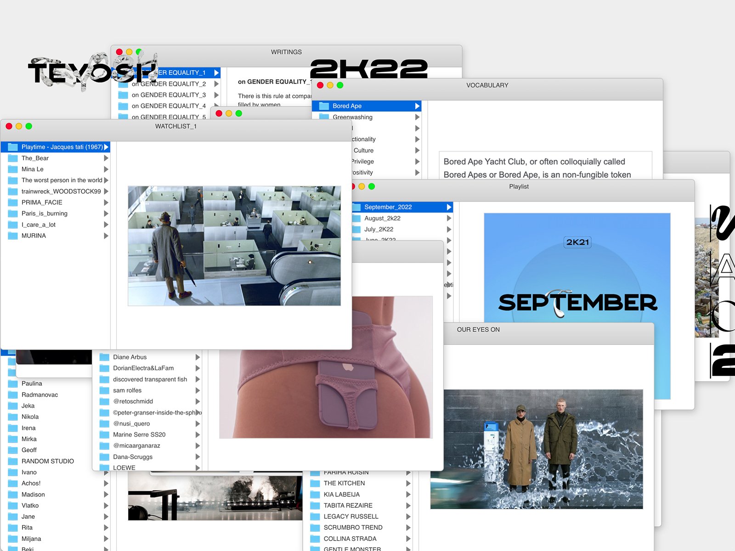The image size is (735, 551).
Task: Expand the DorianElectra&LaFam arrow
Action: (x=198, y=368)
